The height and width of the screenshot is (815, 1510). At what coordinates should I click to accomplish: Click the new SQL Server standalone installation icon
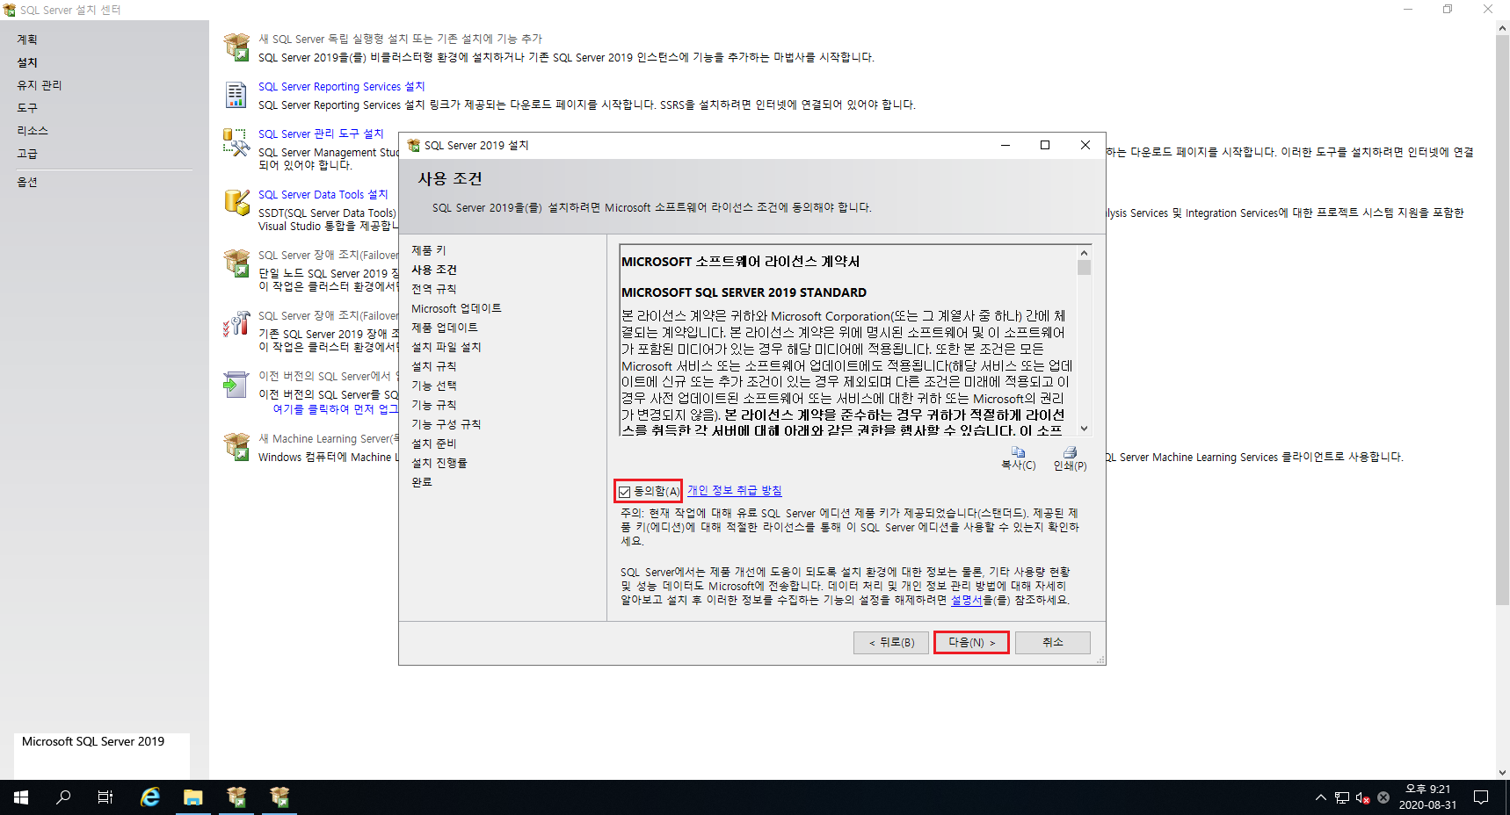point(236,47)
